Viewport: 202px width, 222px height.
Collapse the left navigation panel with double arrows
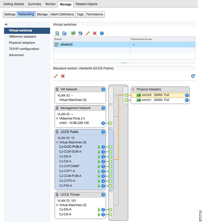coord(6,25)
